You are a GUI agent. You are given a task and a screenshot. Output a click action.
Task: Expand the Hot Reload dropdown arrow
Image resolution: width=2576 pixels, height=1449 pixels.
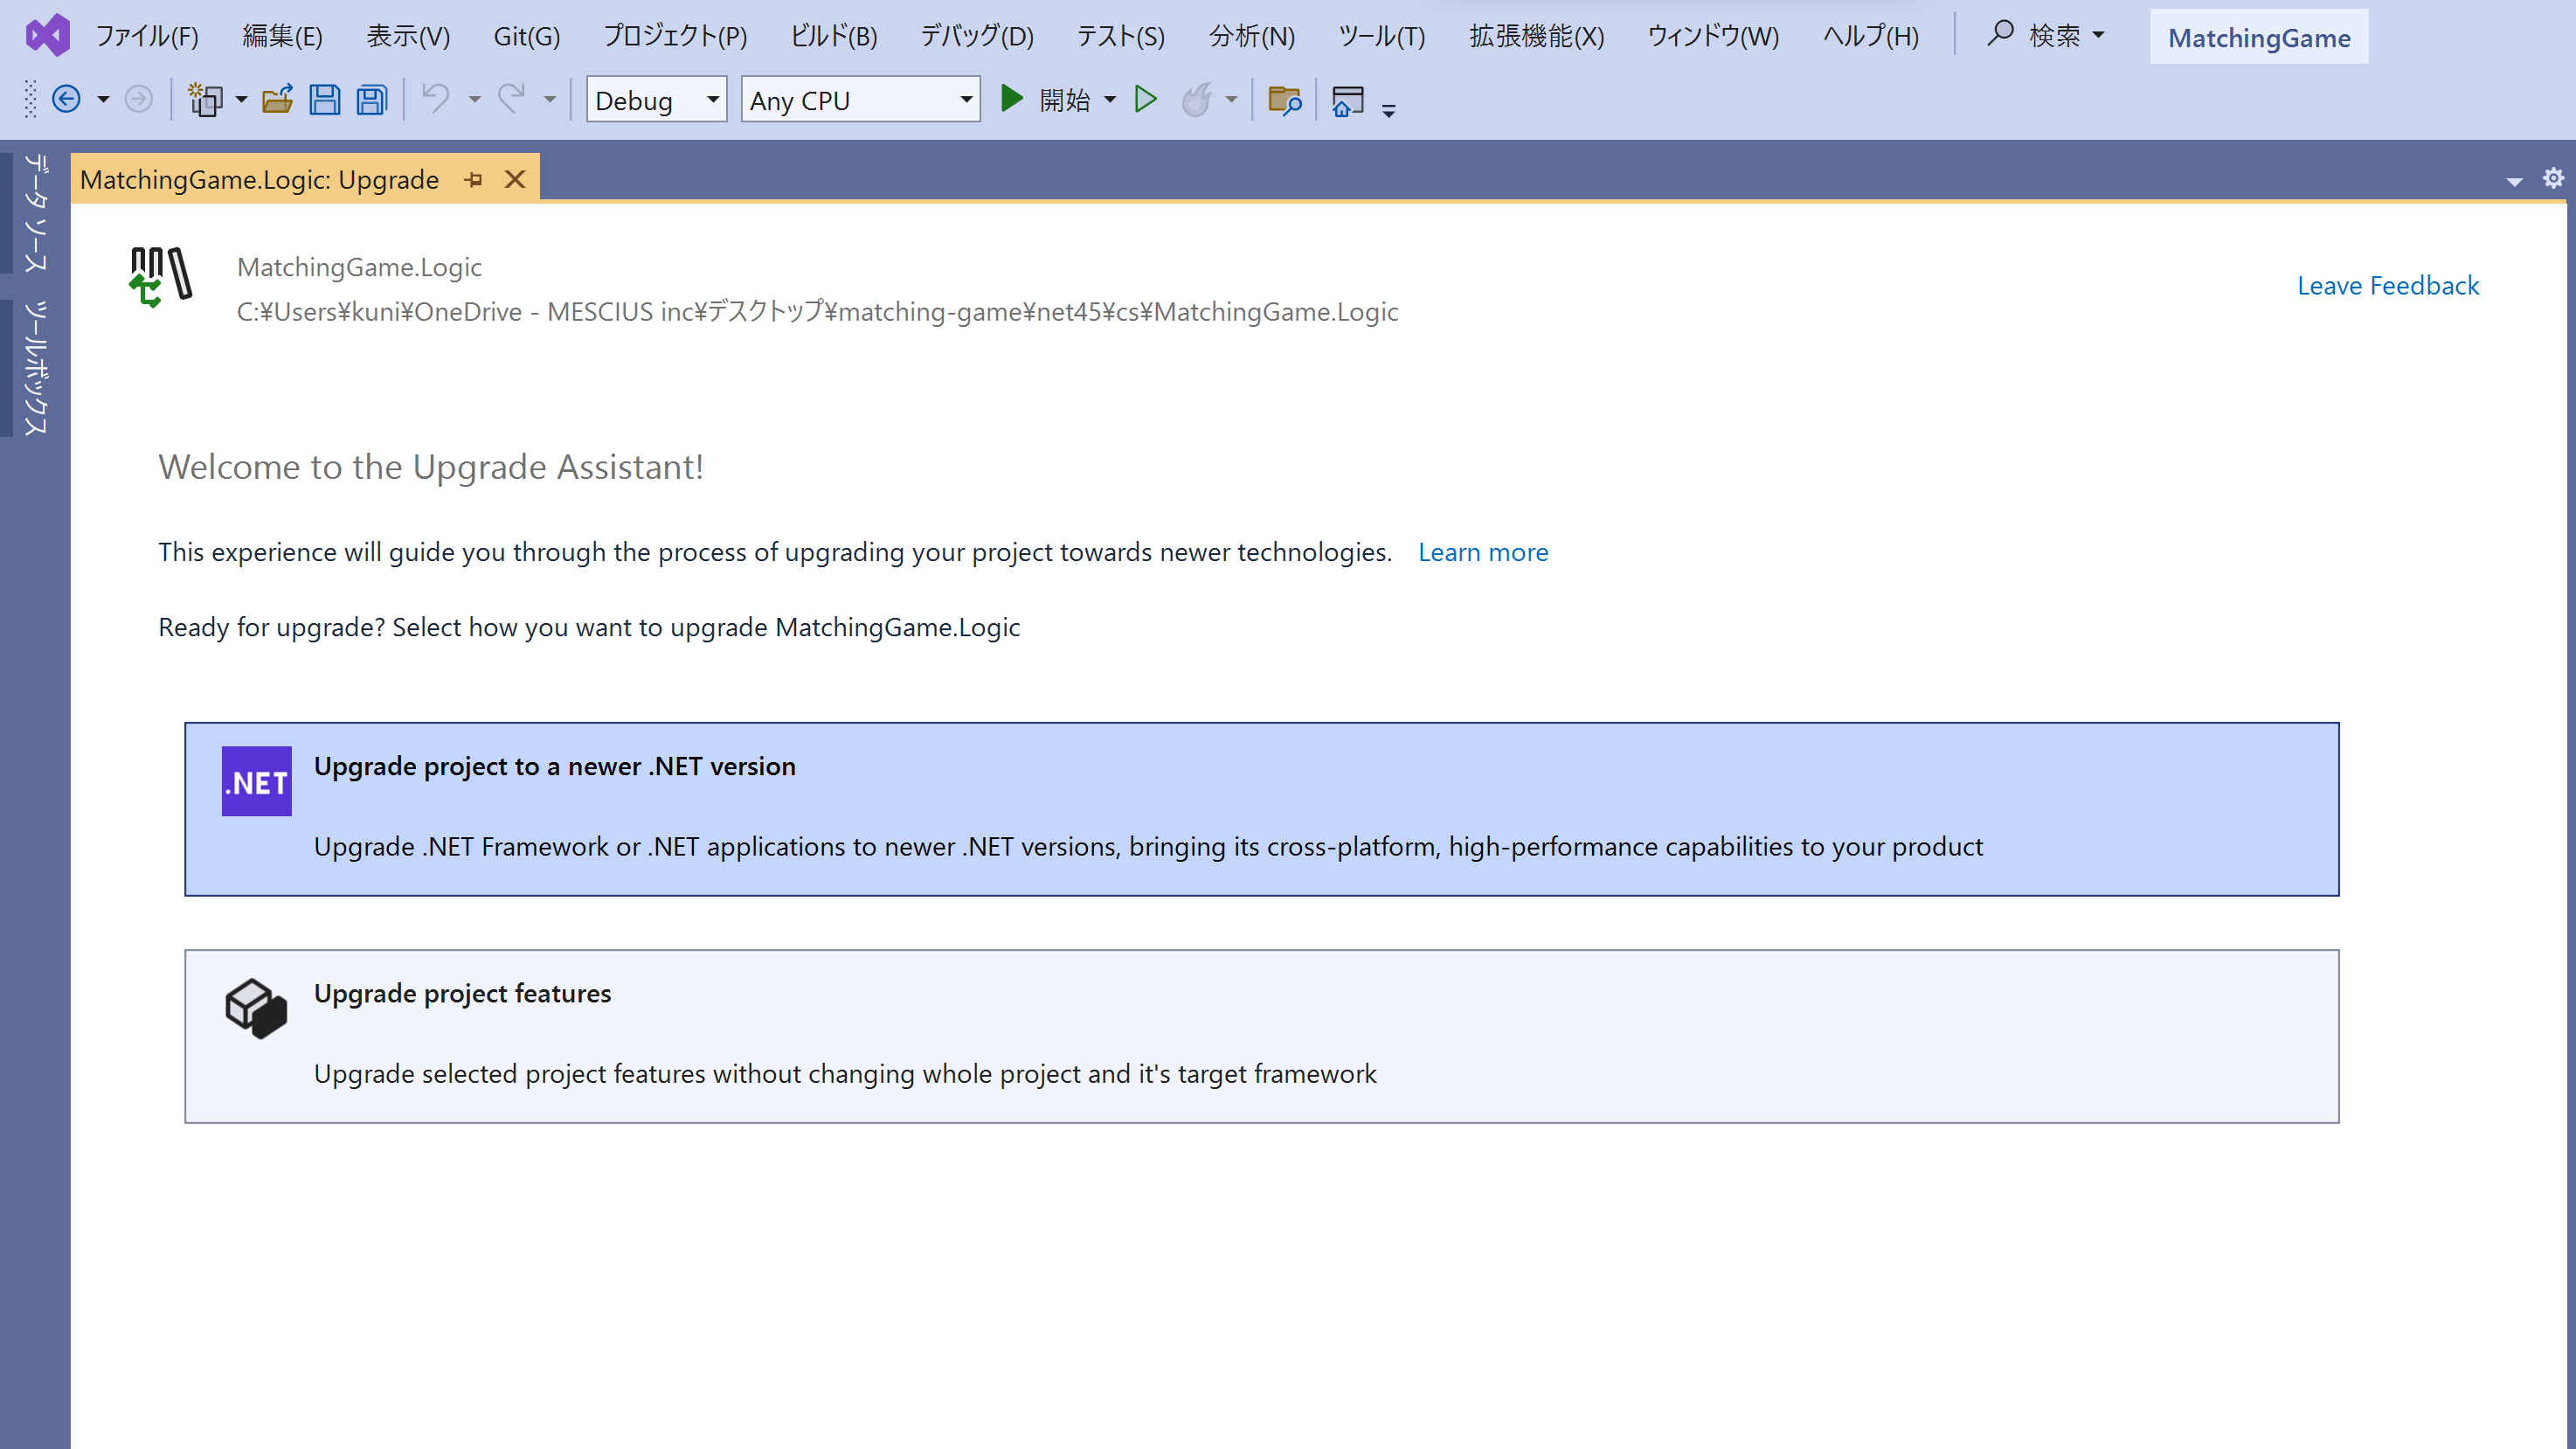pyautogui.click(x=1232, y=100)
